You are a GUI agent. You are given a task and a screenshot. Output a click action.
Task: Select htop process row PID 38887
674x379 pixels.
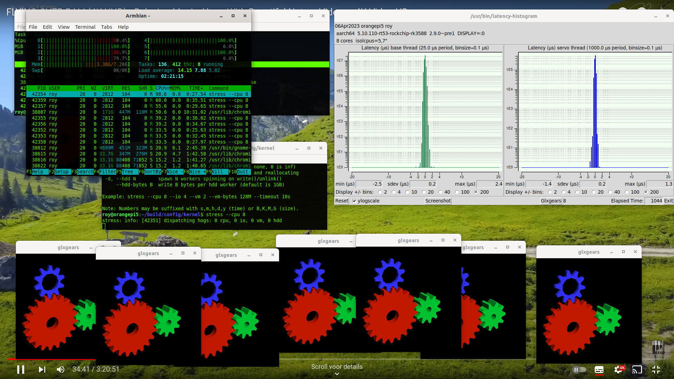coord(139,112)
